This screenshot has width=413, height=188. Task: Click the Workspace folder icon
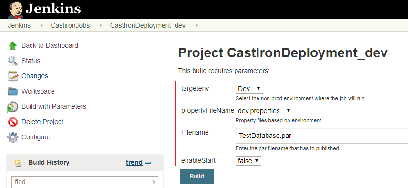pos(13,92)
